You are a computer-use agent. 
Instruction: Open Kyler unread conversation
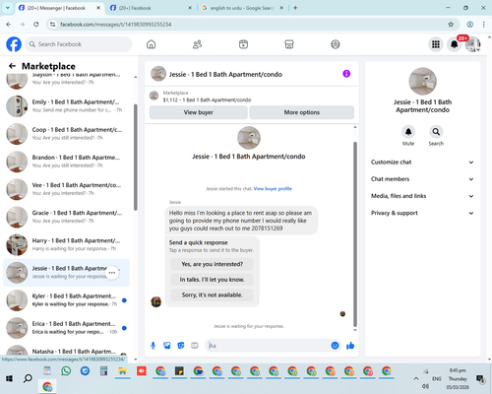click(67, 300)
